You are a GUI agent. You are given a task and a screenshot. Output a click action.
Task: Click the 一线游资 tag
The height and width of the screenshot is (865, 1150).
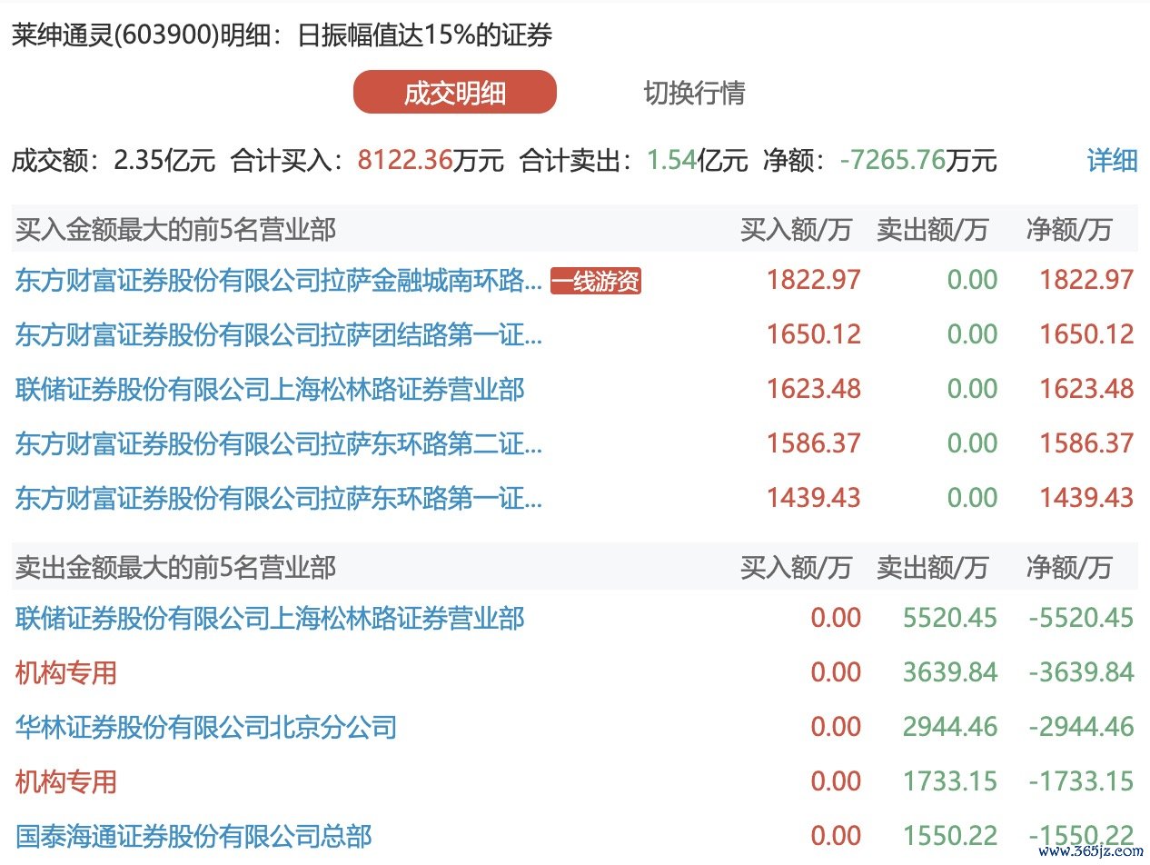pyautogui.click(x=596, y=282)
